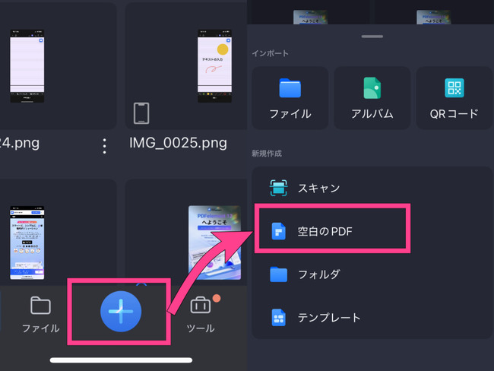
Task: Tap the sheet's top grabber handle
Action: click(x=372, y=36)
